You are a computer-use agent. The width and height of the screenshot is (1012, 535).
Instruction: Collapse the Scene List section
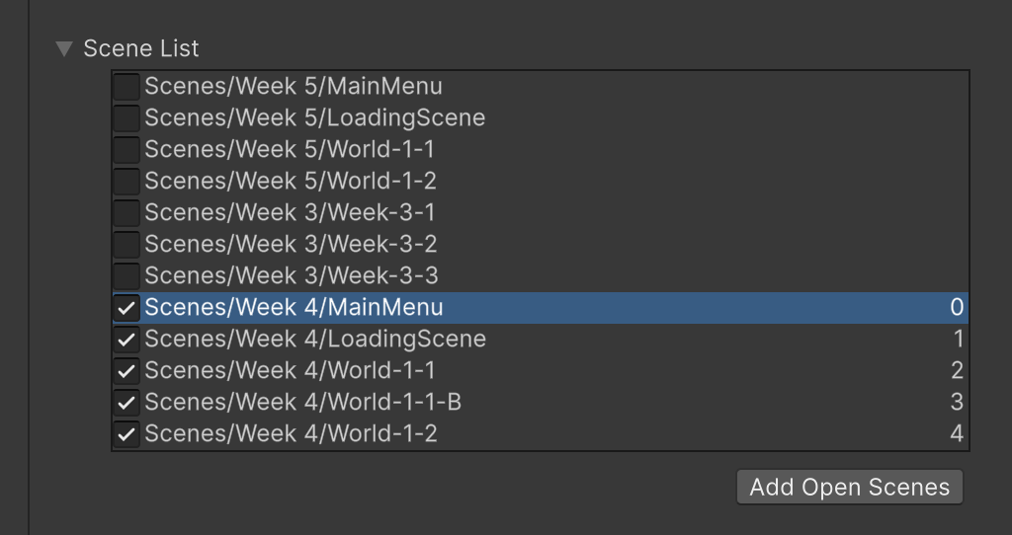[65, 48]
